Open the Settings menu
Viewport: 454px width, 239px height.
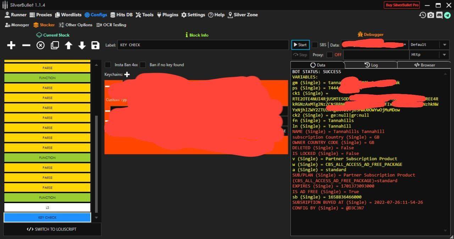(x=193, y=15)
